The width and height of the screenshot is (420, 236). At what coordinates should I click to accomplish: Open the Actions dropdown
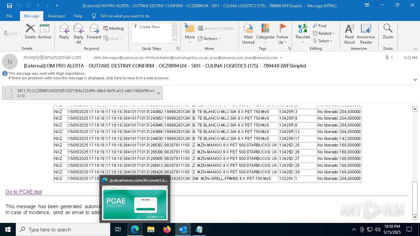point(209,39)
